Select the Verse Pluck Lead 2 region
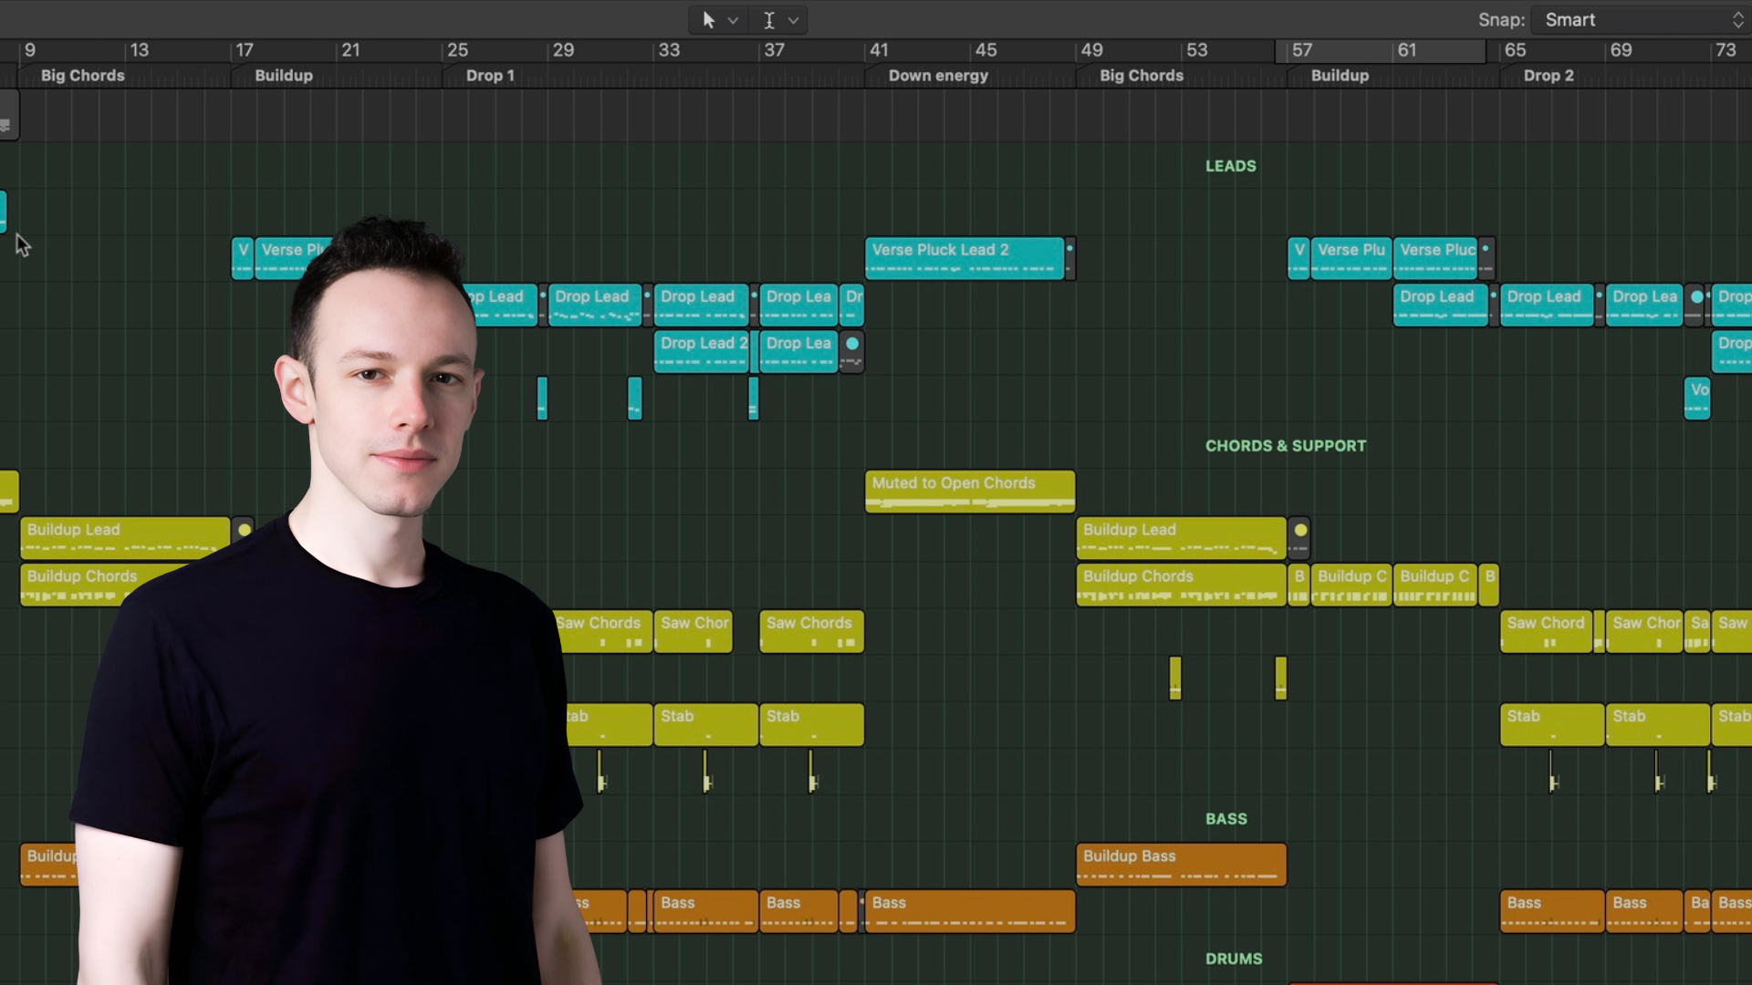Image resolution: width=1752 pixels, height=985 pixels. tap(964, 258)
